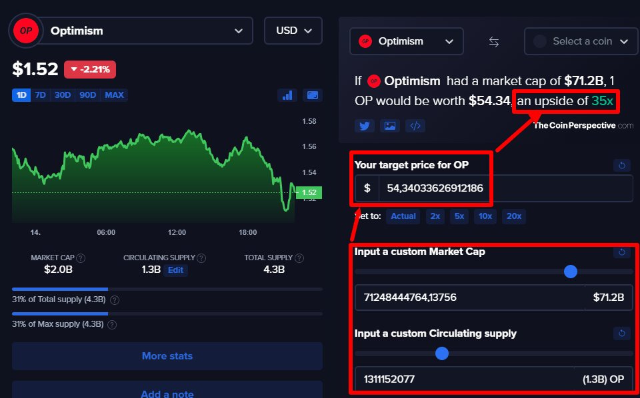Click the $2.0B market cap value

coord(59,270)
